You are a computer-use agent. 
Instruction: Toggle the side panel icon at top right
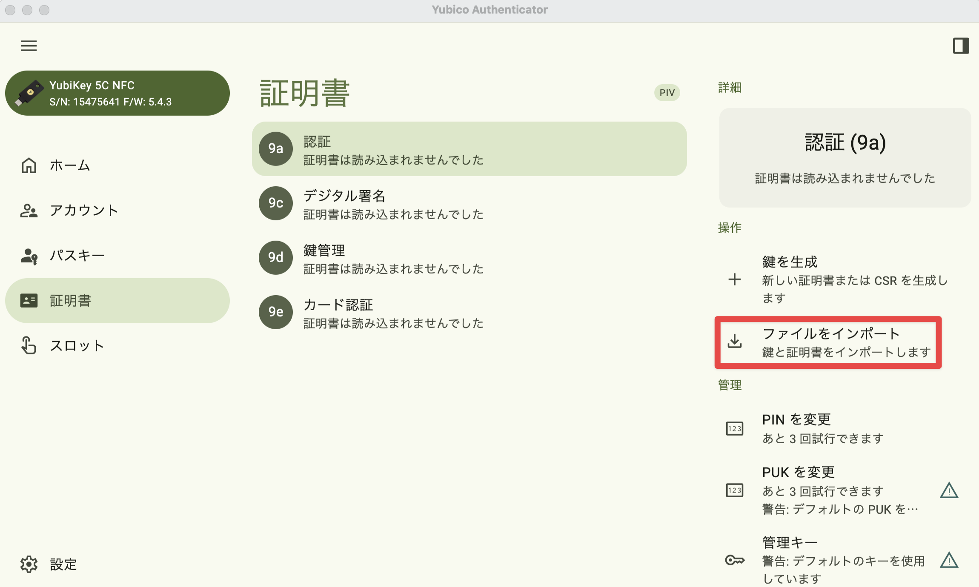click(961, 46)
